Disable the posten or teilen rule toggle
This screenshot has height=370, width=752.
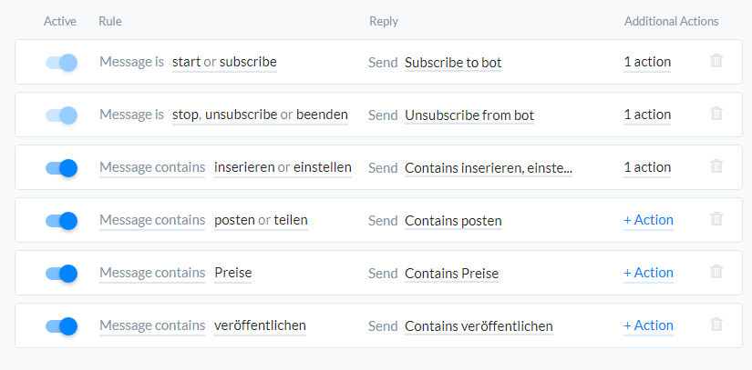click(61, 220)
